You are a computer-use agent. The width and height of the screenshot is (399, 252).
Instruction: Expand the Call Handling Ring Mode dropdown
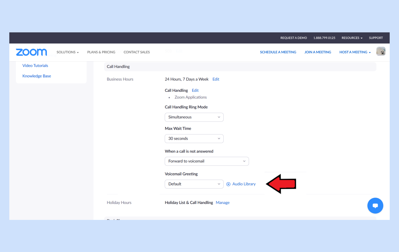pyautogui.click(x=194, y=117)
